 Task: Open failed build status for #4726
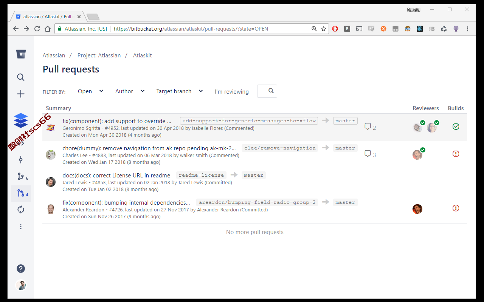456,208
